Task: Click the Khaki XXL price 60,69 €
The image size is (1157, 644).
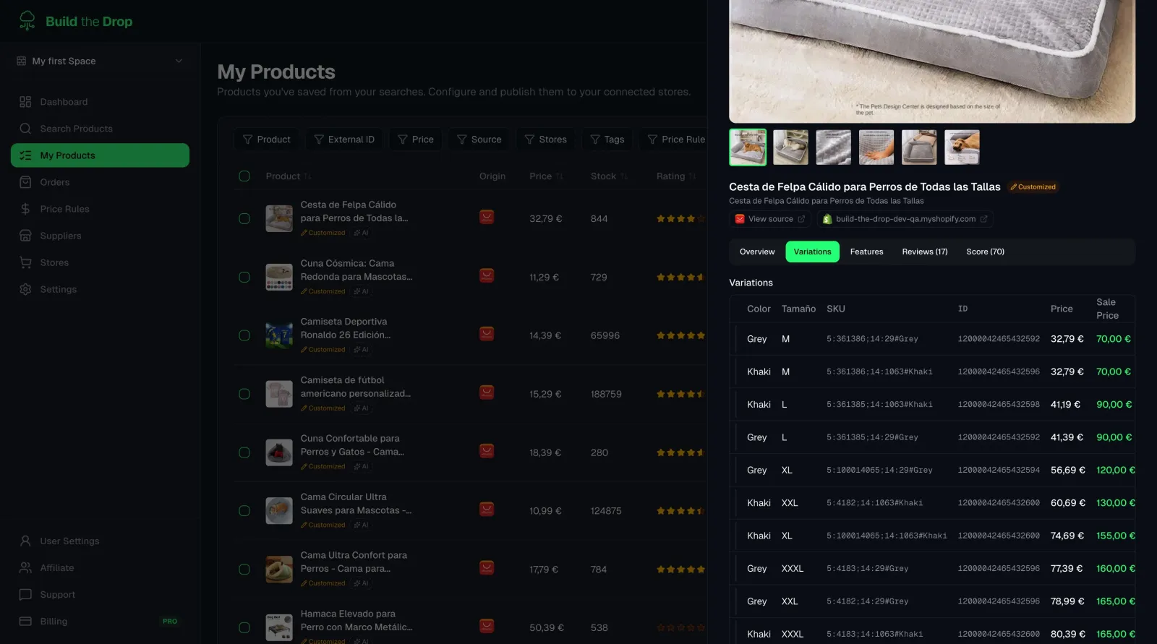Action: point(1068,503)
